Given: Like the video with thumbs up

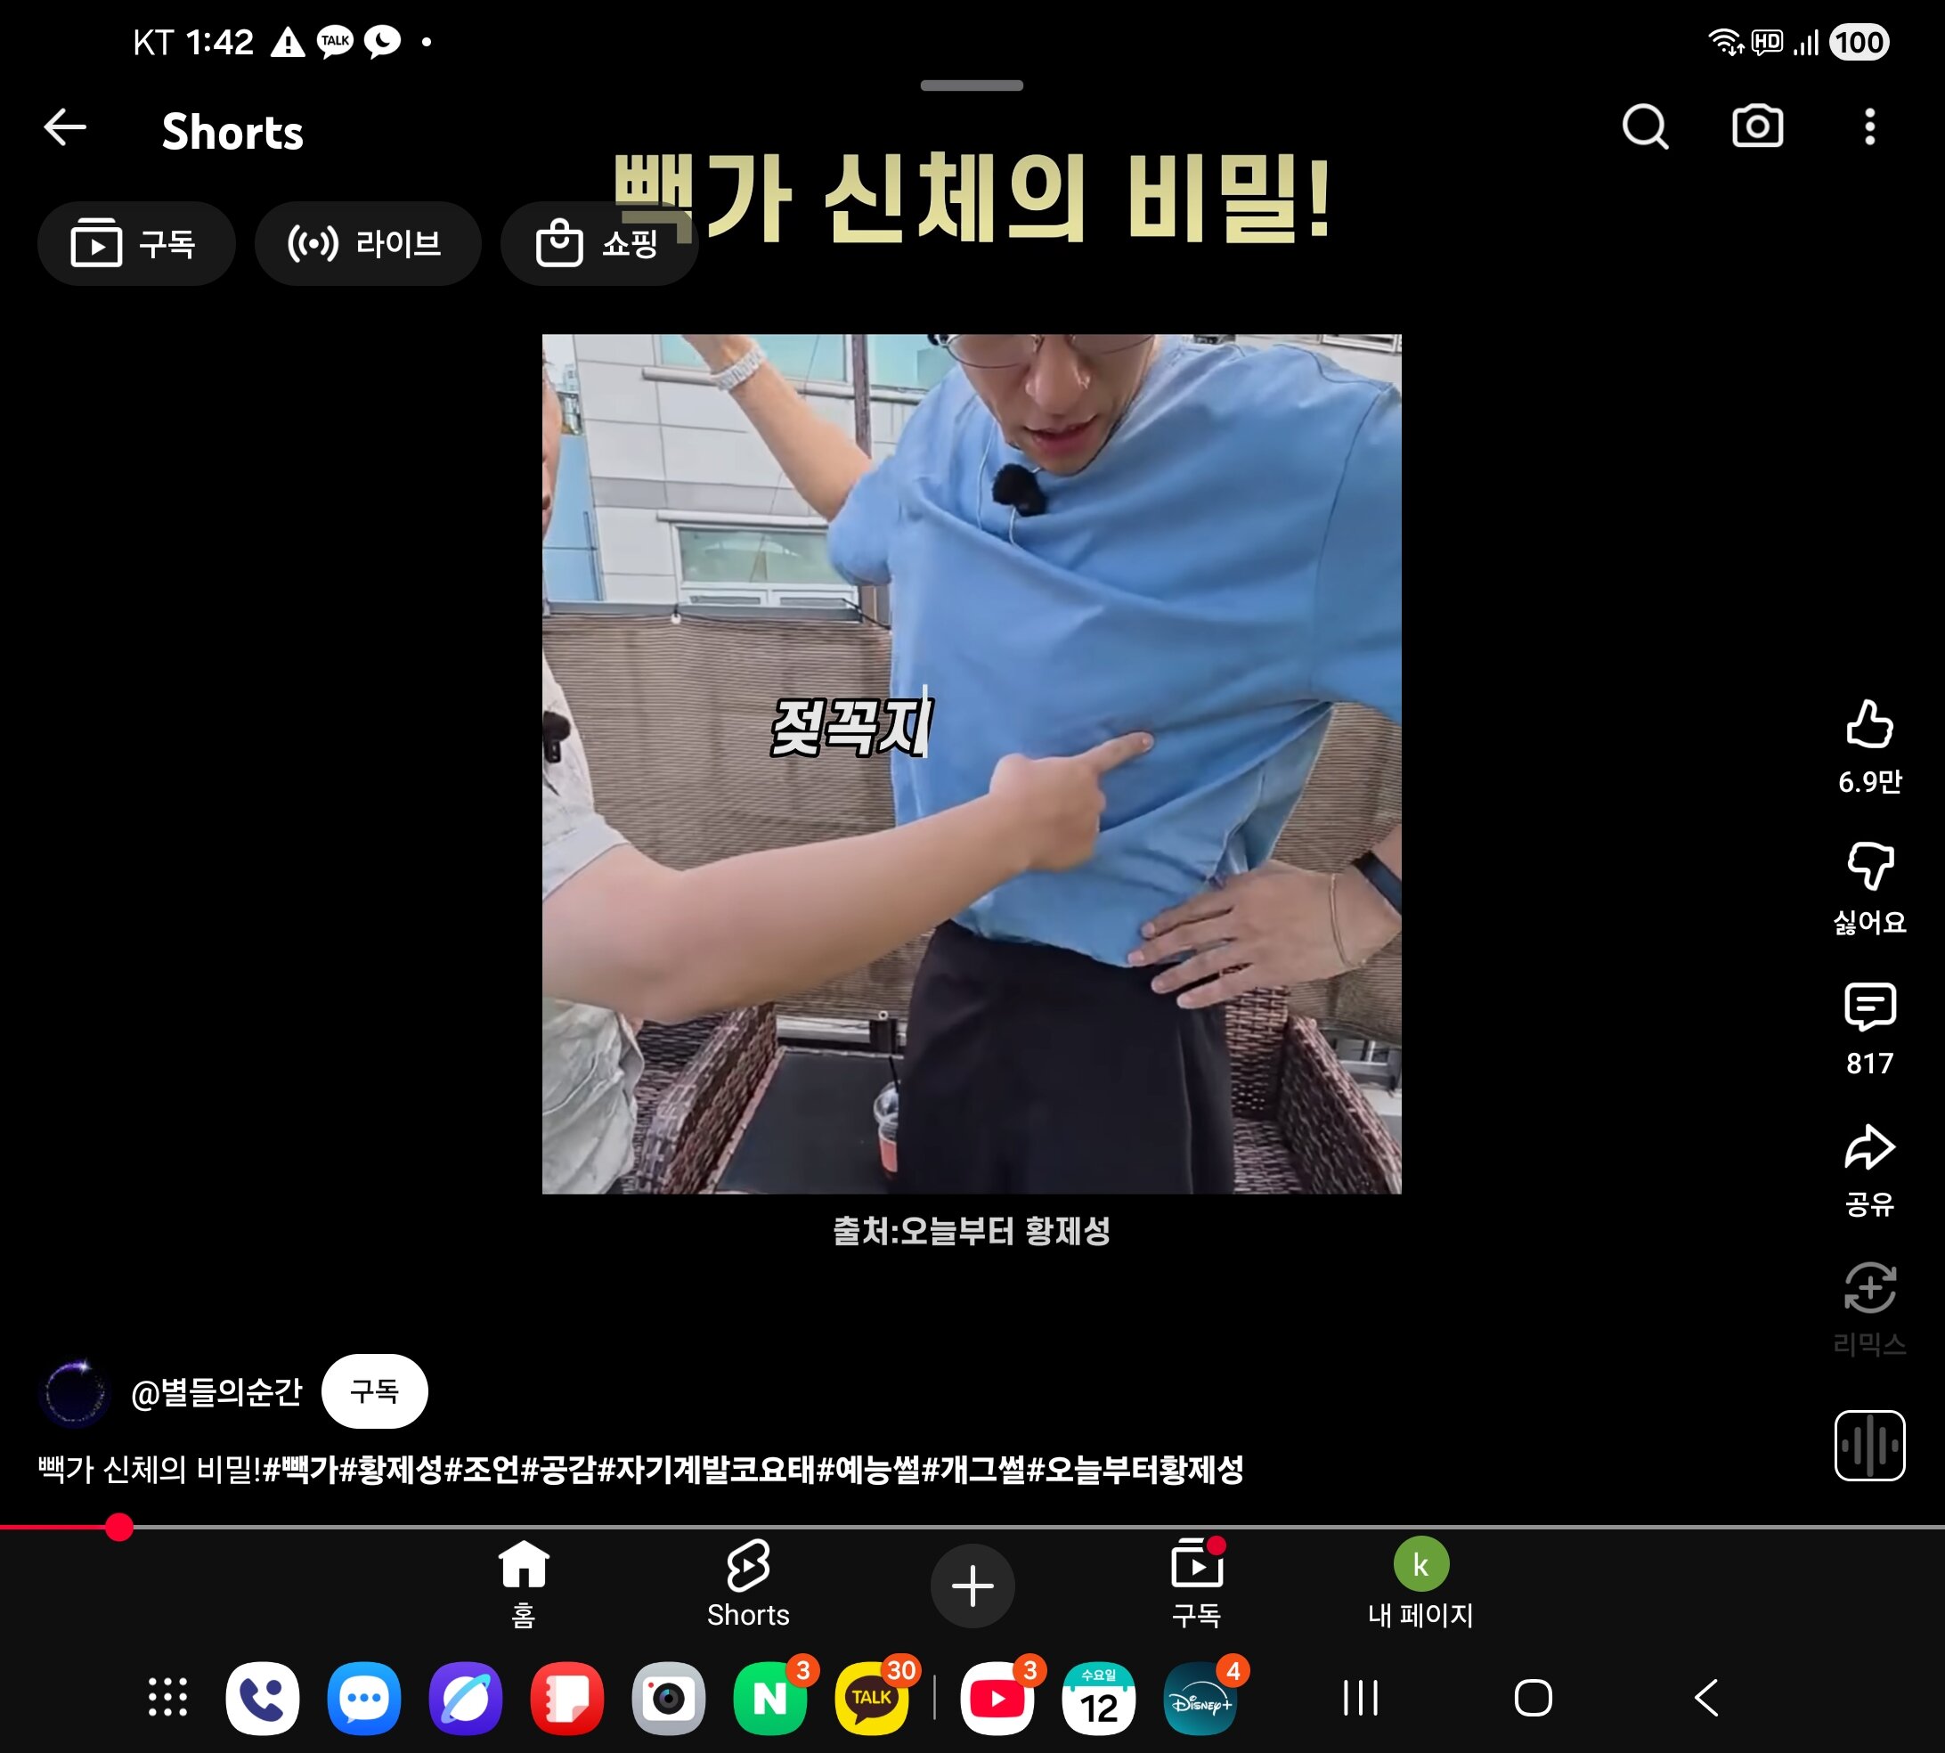Looking at the screenshot, I should [1869, 724].
